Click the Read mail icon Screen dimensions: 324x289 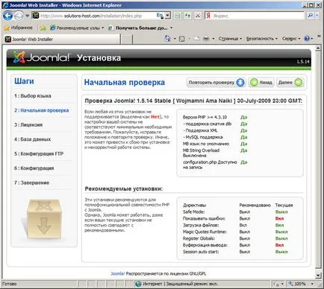(196, 39)
